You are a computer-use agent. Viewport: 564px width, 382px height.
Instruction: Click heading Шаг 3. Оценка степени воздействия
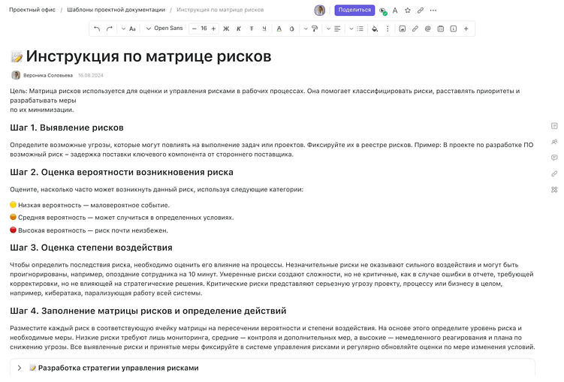pos(91,248)
